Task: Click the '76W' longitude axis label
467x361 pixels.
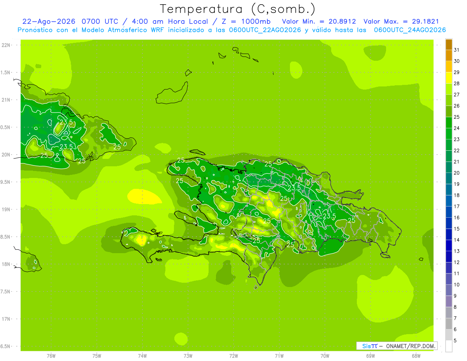Action: [51, 356]
